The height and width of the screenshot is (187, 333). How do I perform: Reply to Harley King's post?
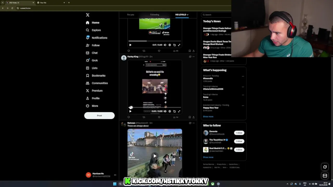129,117
